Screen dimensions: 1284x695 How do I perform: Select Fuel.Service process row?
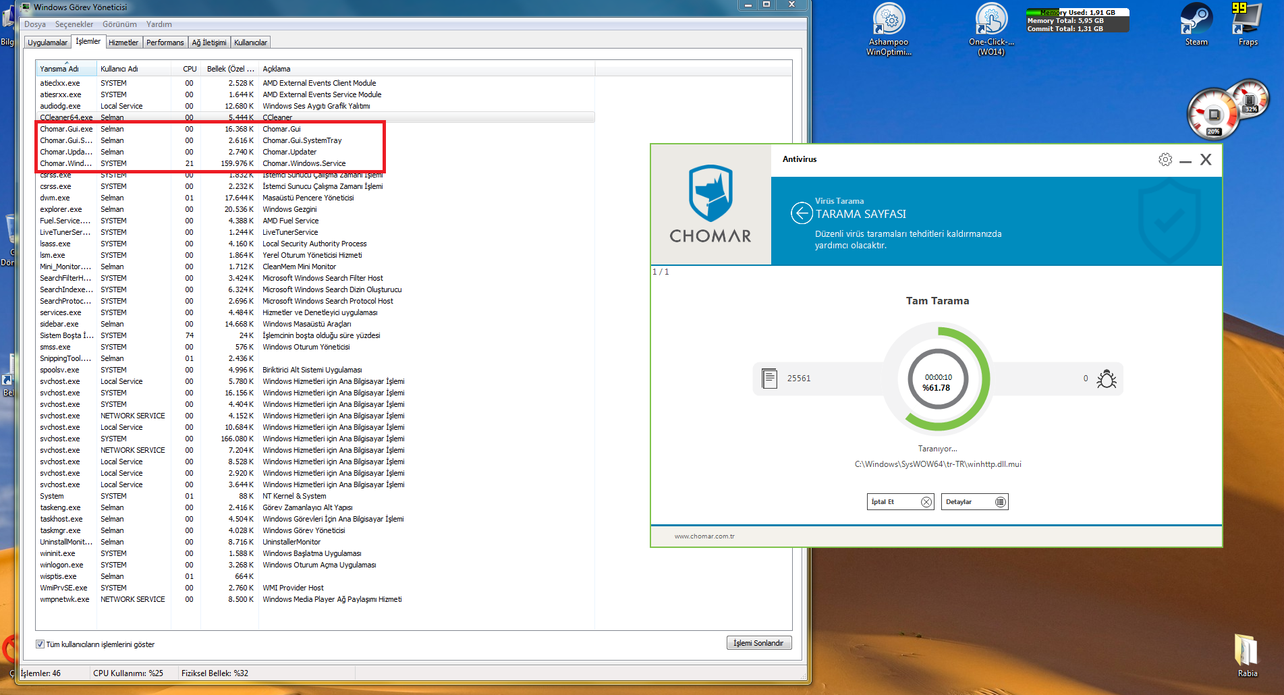click(315, 221)
